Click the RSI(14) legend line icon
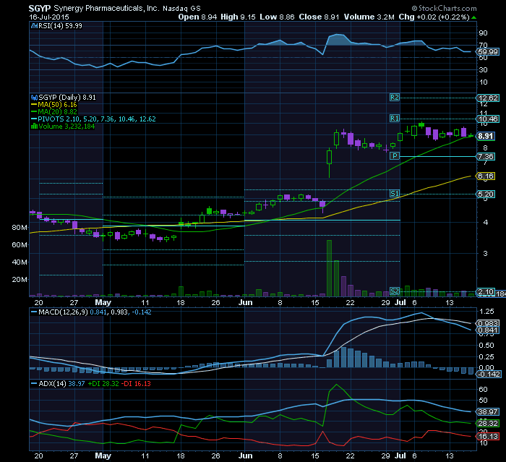Viewport: 506px width, 462px height. 34,26
